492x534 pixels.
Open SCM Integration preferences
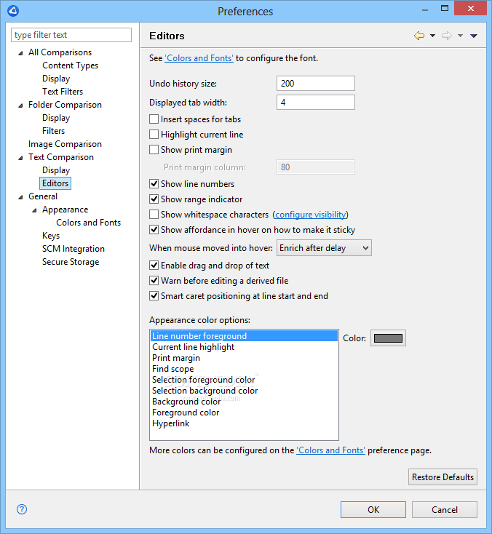(x=74, y=249)
